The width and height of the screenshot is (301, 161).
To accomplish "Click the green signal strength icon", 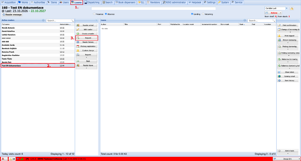I will click(22, 159).
